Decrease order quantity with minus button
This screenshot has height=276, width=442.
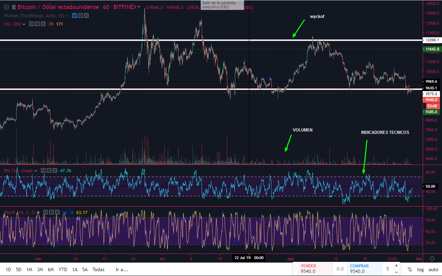[396, 272]
